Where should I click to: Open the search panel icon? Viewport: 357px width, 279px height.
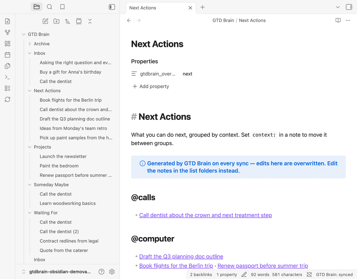[49, 7]
